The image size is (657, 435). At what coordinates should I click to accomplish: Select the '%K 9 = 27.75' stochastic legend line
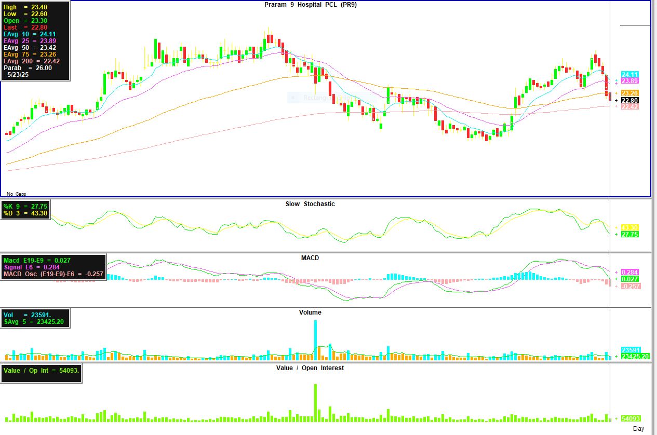tap(25, 207)
